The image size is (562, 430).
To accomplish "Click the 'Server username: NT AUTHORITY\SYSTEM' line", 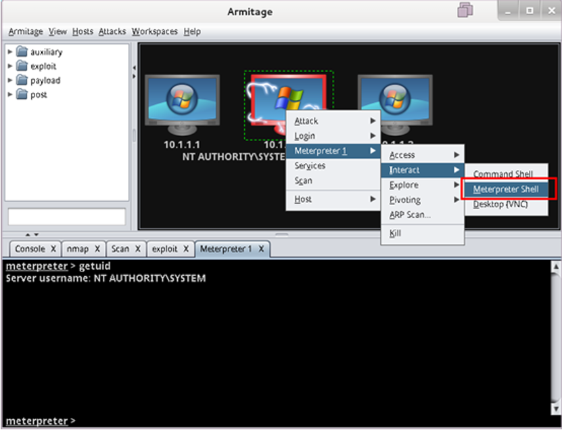I will pos(106,278).
